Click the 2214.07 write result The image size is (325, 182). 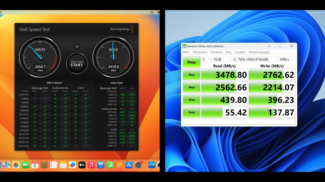coord(272,87)
